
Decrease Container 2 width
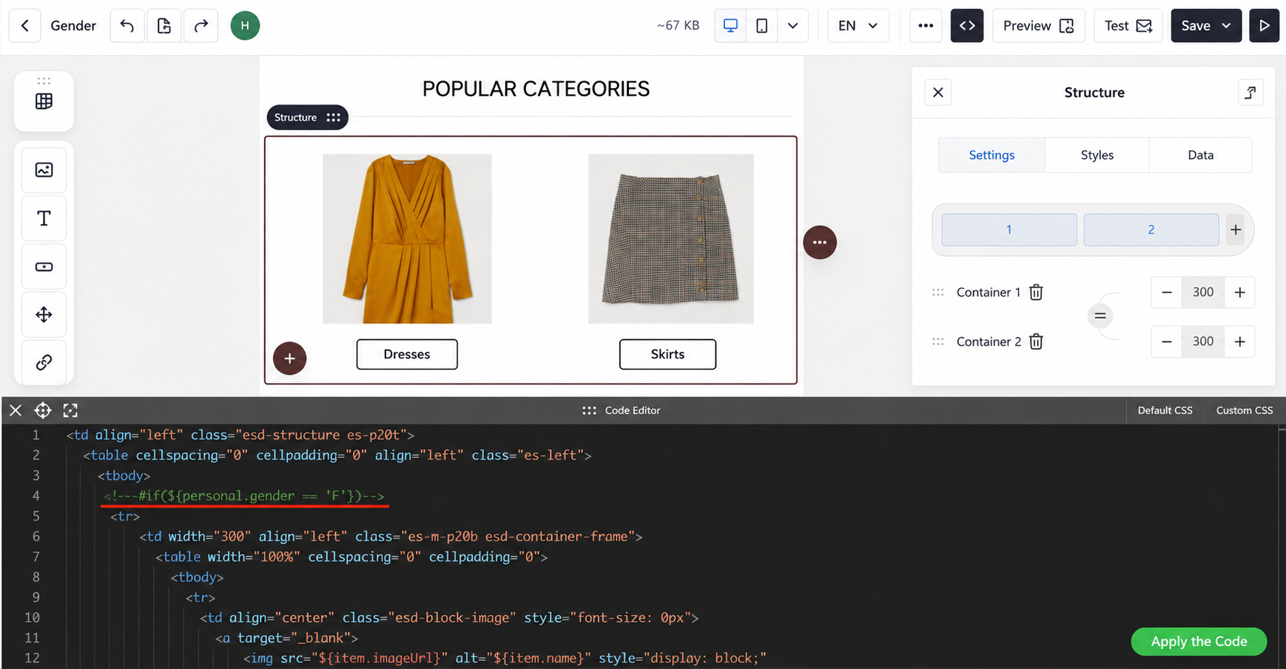[x=1167, y=342]
